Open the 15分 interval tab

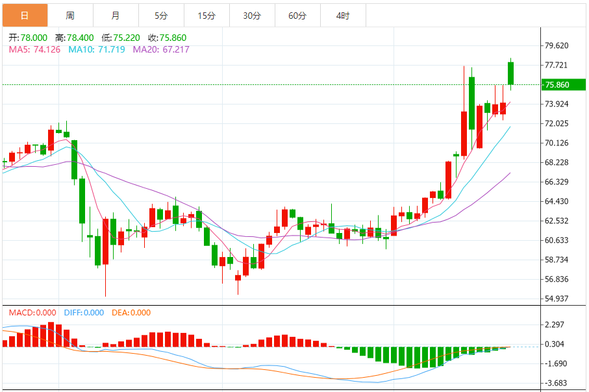pyautogui.click(x=207, y=16)
